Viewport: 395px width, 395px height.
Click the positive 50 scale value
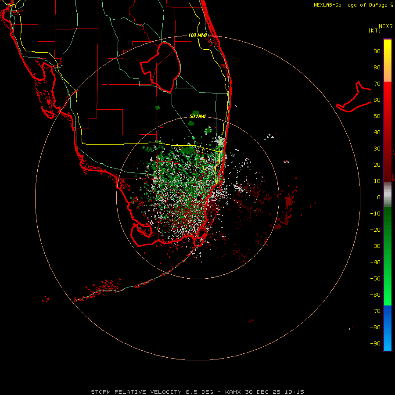tap(377, 116)
